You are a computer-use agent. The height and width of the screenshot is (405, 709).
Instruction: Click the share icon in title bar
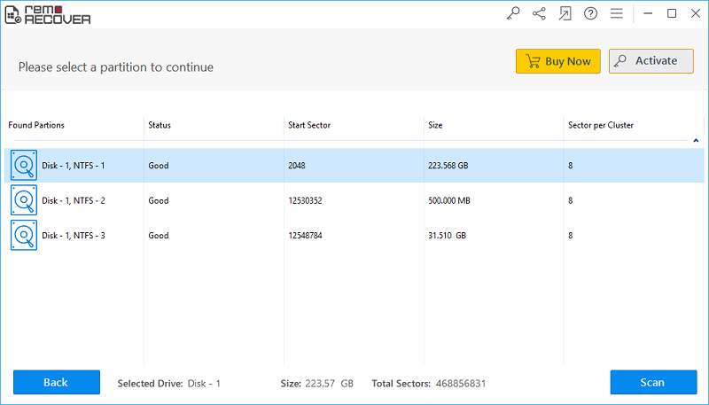(539, 13)
